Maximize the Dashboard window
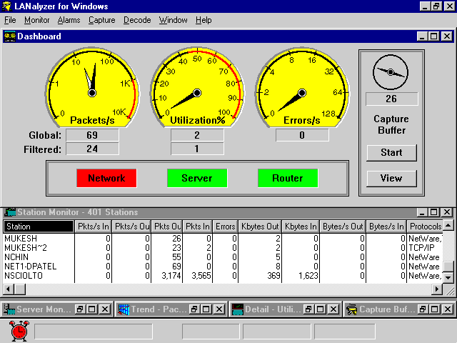 (434, 36)
